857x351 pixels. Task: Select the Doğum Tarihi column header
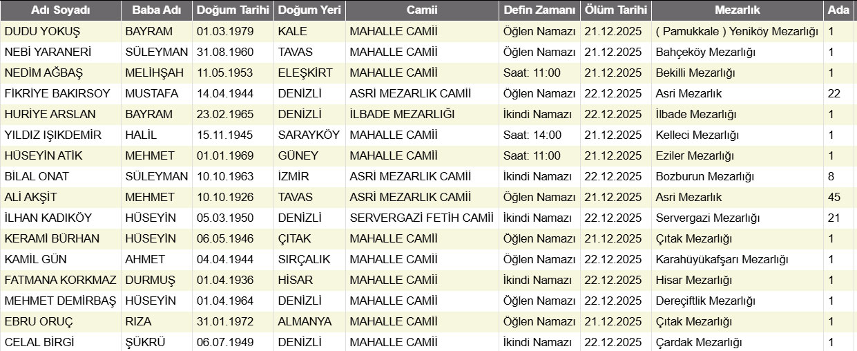(233, 10)
